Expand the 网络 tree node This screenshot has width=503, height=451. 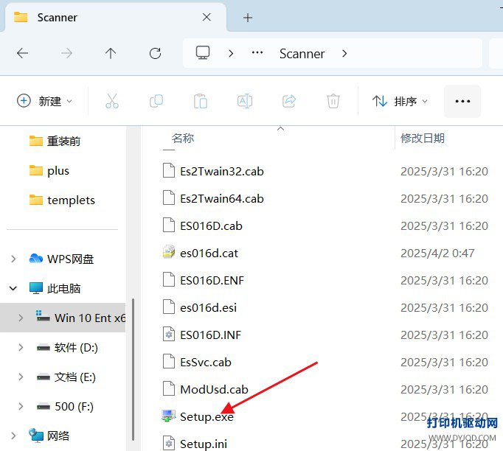tap(13, 436)
